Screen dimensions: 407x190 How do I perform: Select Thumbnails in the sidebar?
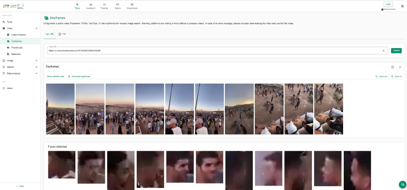tap(17, 47)
